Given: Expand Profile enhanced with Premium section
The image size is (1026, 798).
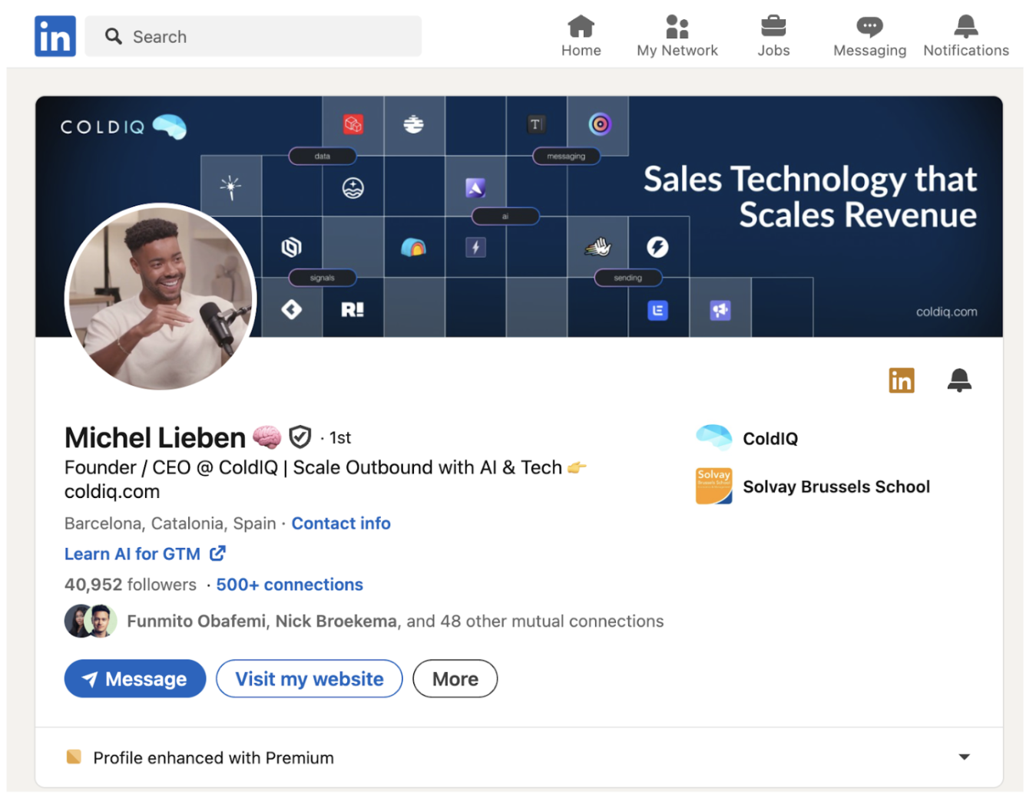Looking at the screenshot, I should click(964, 757).
